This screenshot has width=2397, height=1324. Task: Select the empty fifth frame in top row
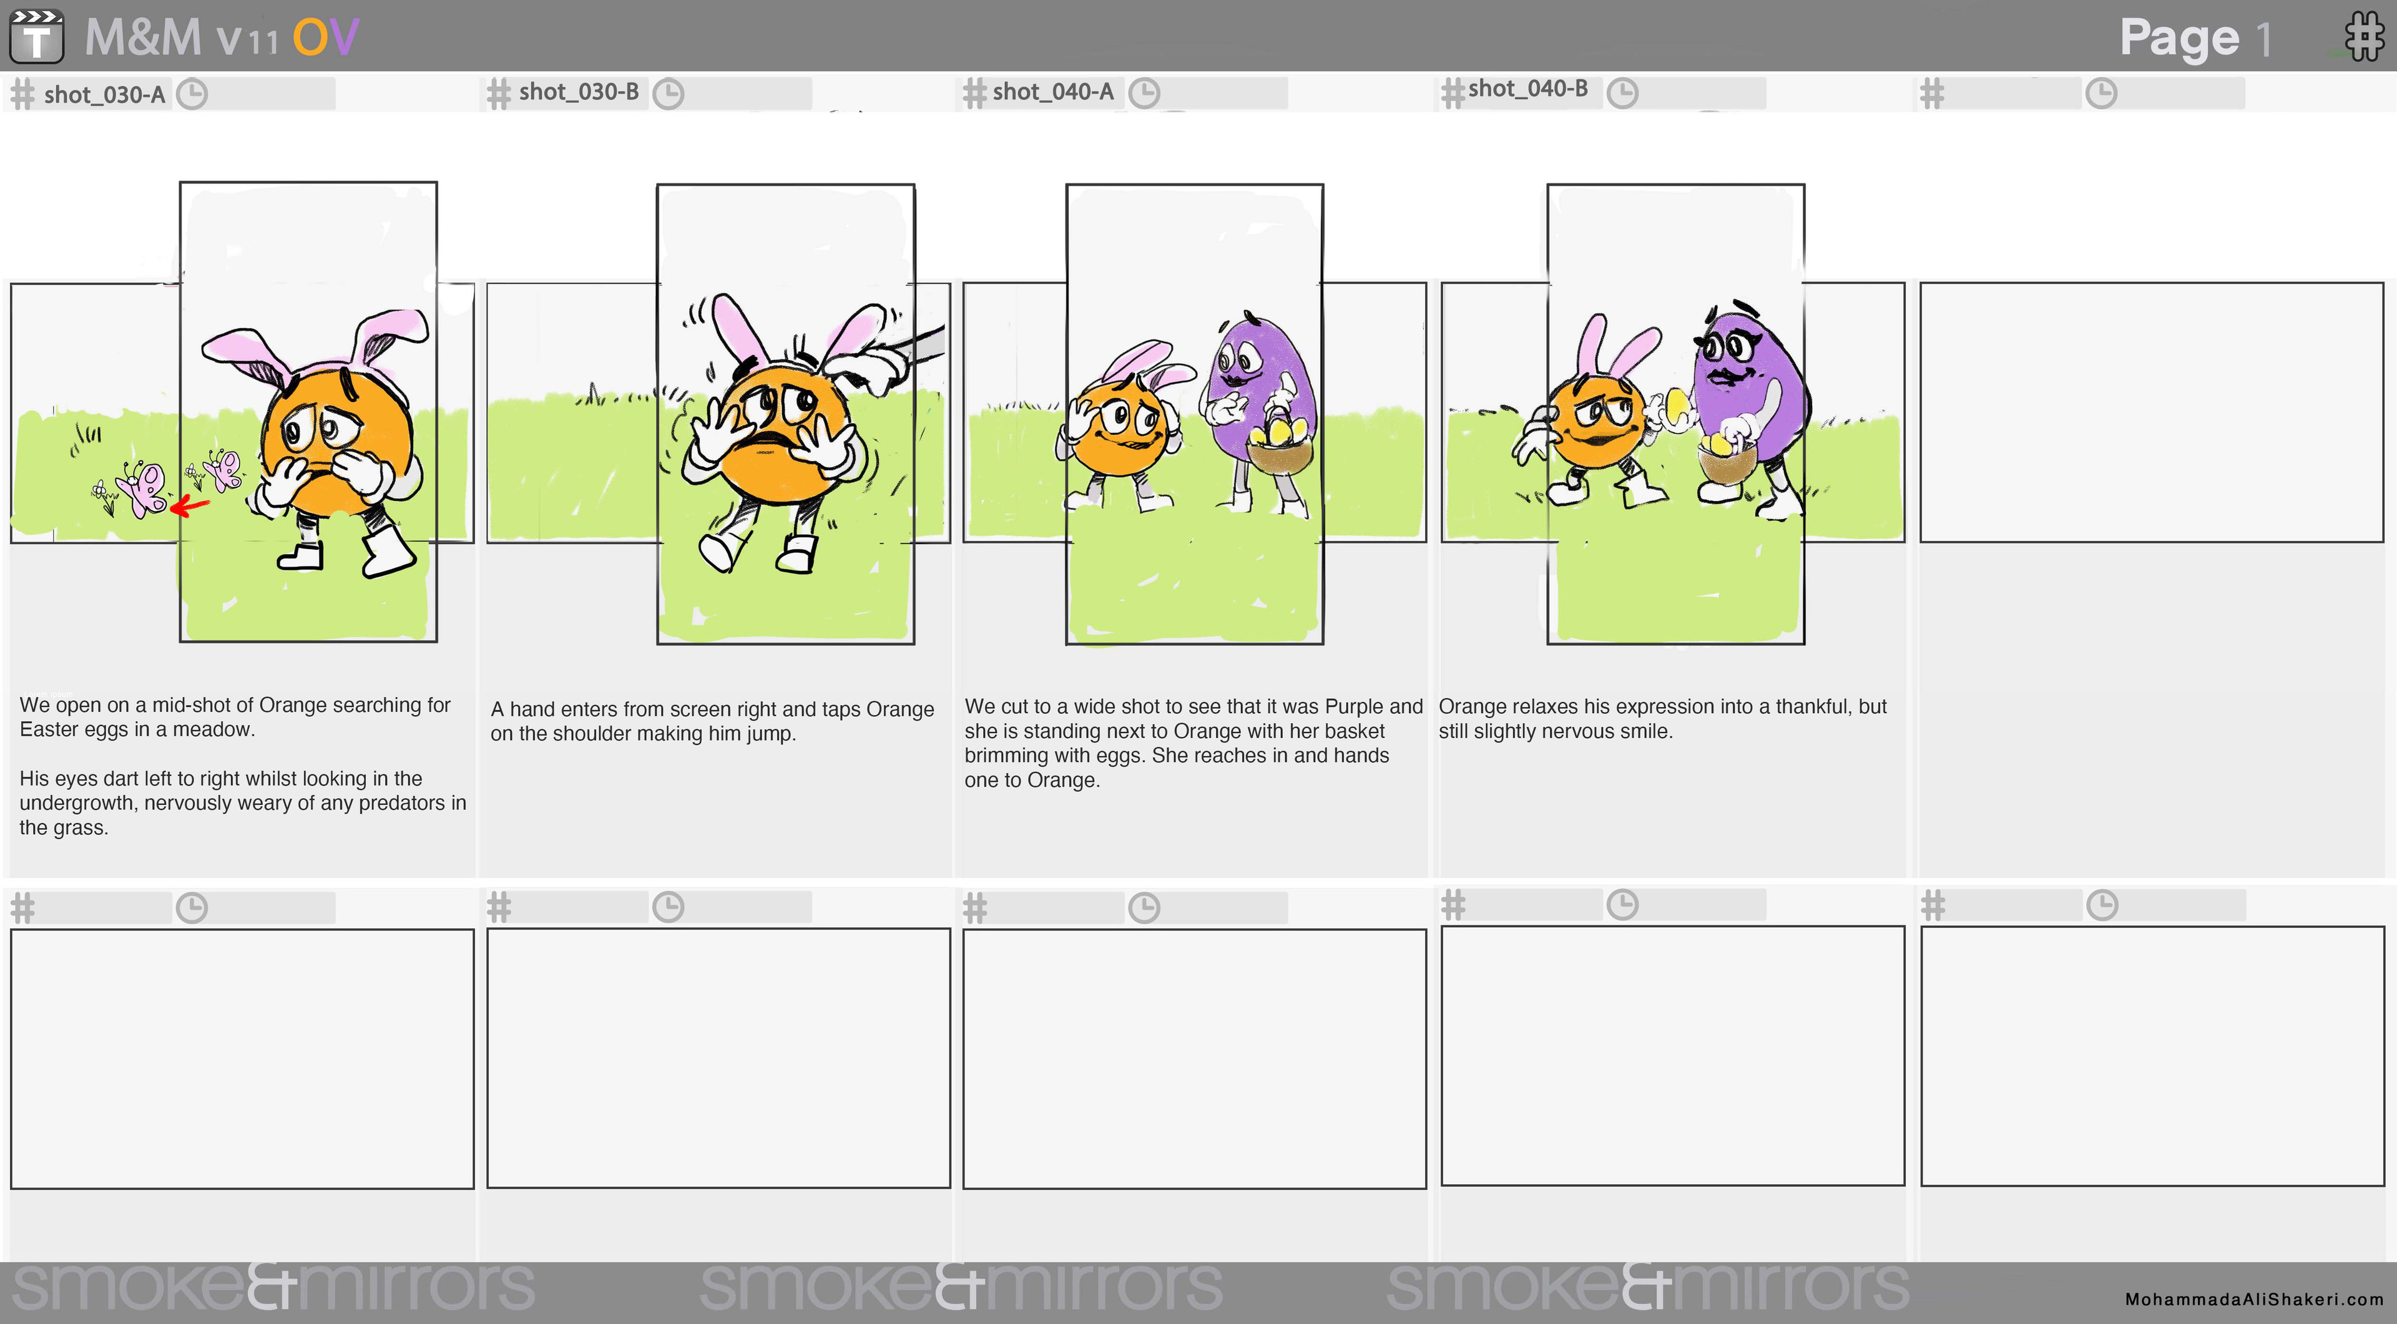(2152, 413)
